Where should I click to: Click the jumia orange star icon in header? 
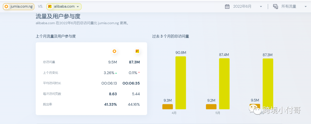(x=7, y=7)
